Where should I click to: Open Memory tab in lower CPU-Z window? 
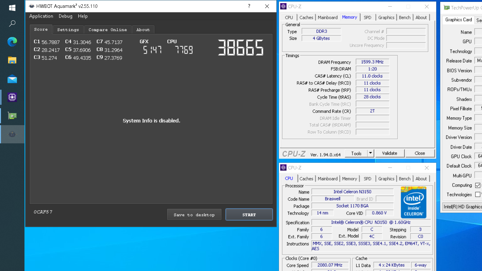(x=350, y=179)
